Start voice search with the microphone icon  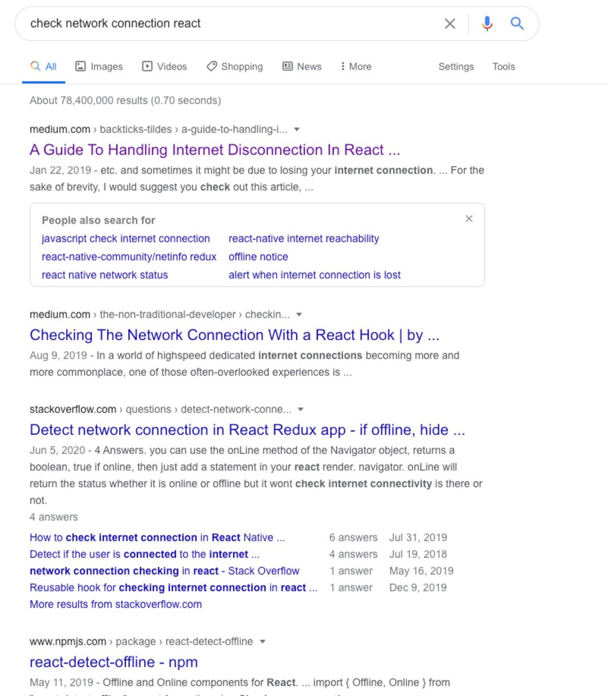point(487,23)
